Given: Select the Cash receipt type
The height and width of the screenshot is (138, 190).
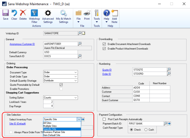Looking at the screenshot, I should (146, 130).
